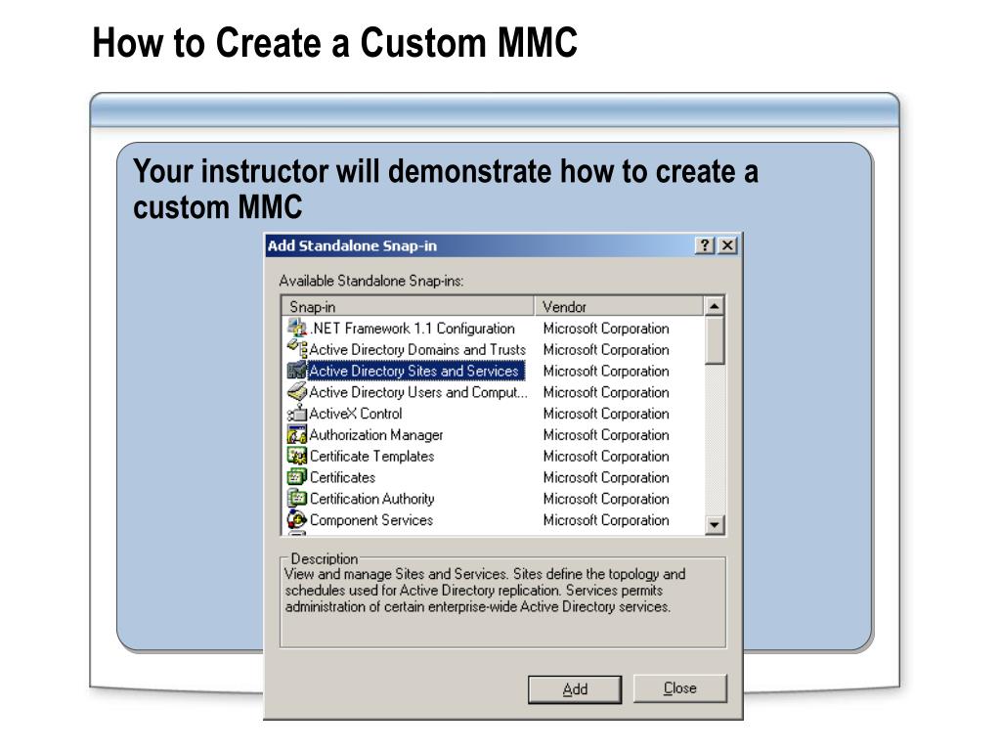This screenshot has height=751, width=1001.
Task: Select ActiveX Control snap-in
Action: [356, 414]
